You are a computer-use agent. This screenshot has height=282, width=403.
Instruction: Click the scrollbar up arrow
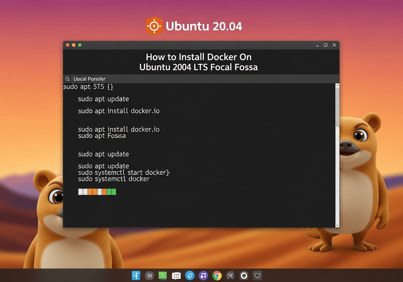tap(338, 85)
